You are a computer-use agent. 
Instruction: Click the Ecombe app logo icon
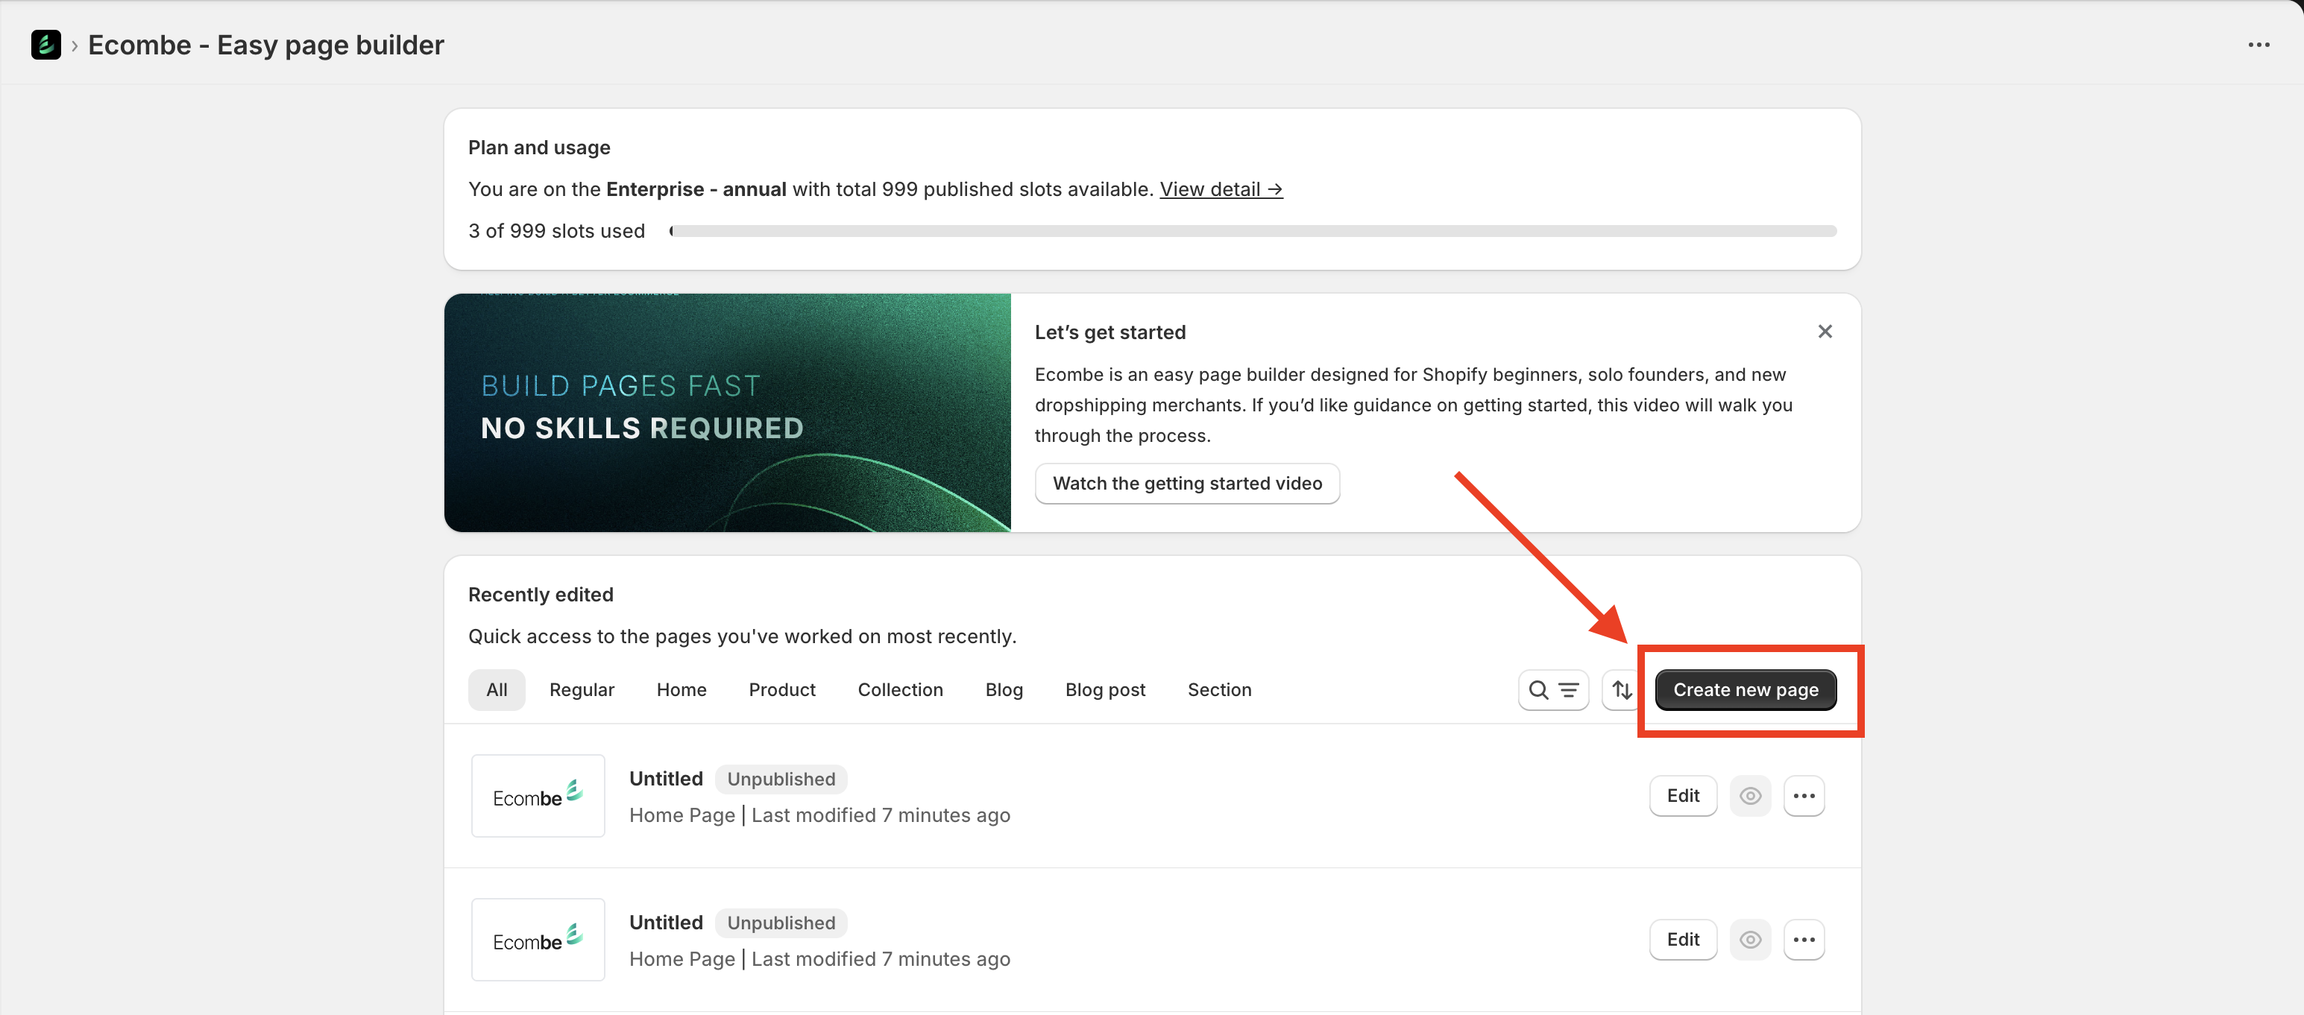45,45
